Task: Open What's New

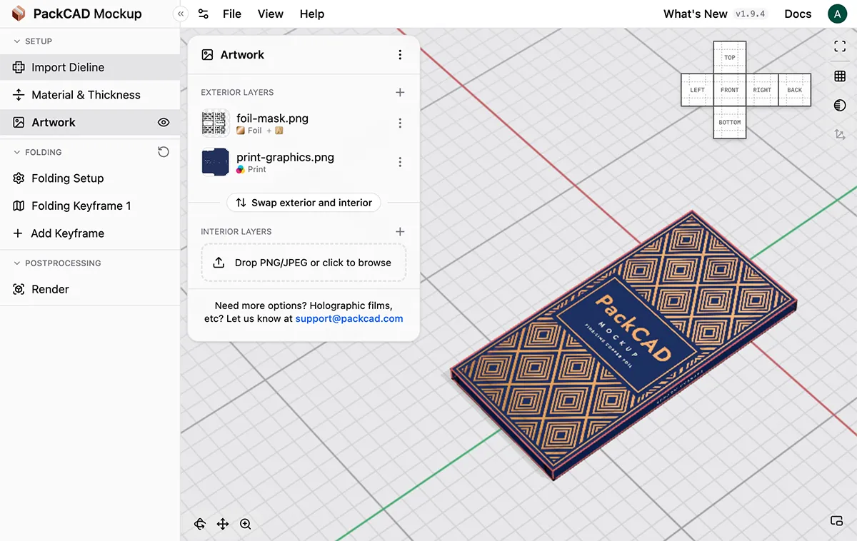Action: (x=696, y=14)
